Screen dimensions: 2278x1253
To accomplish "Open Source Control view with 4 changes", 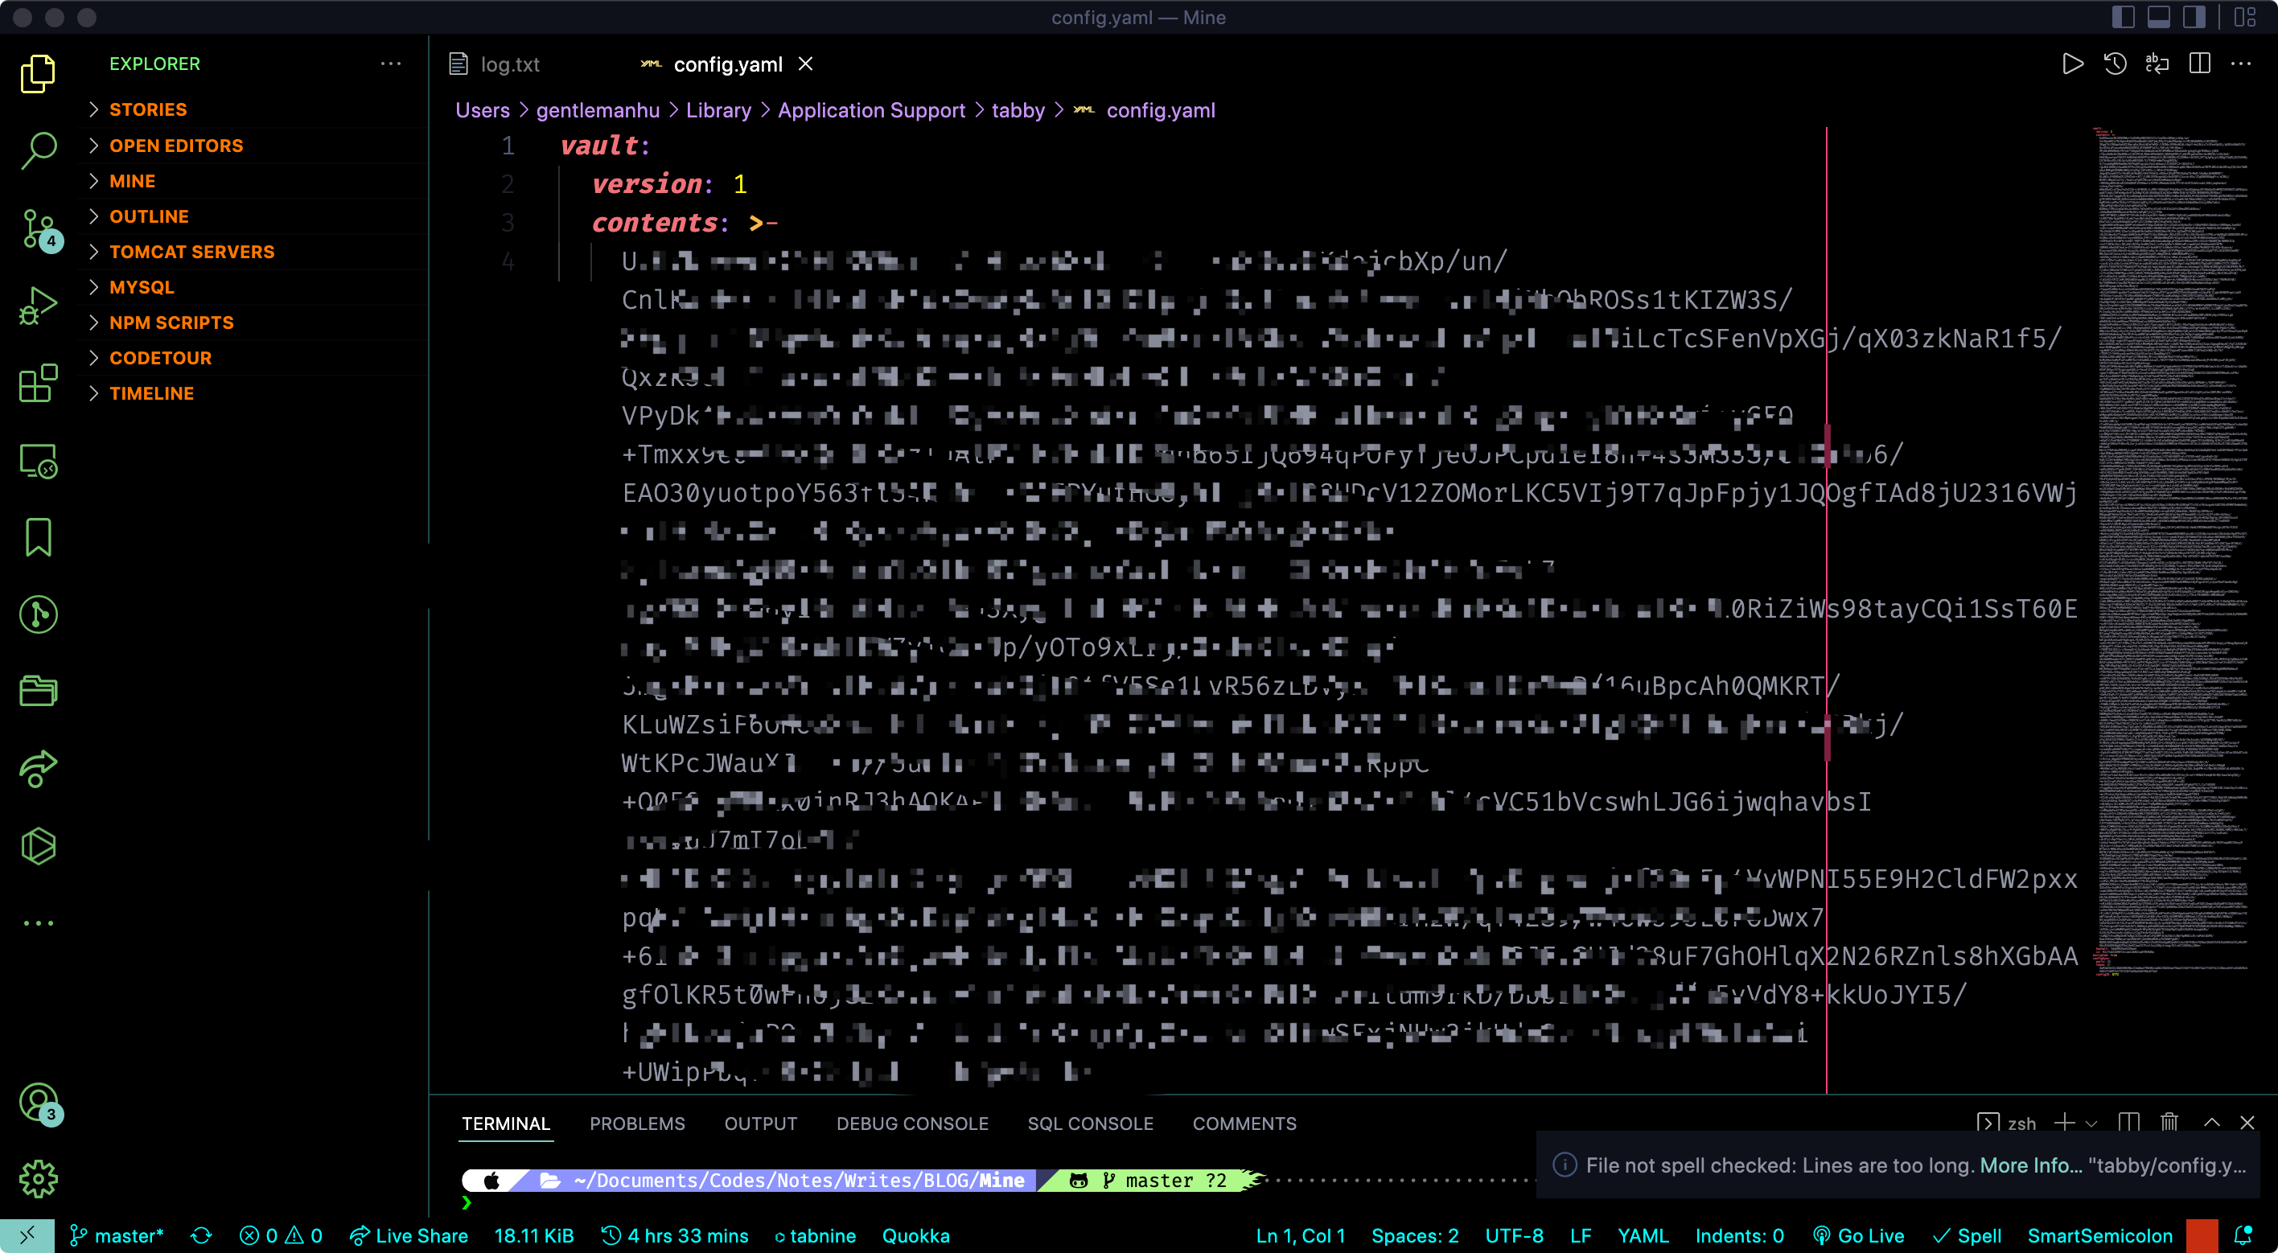I will (x=38, y=228).
